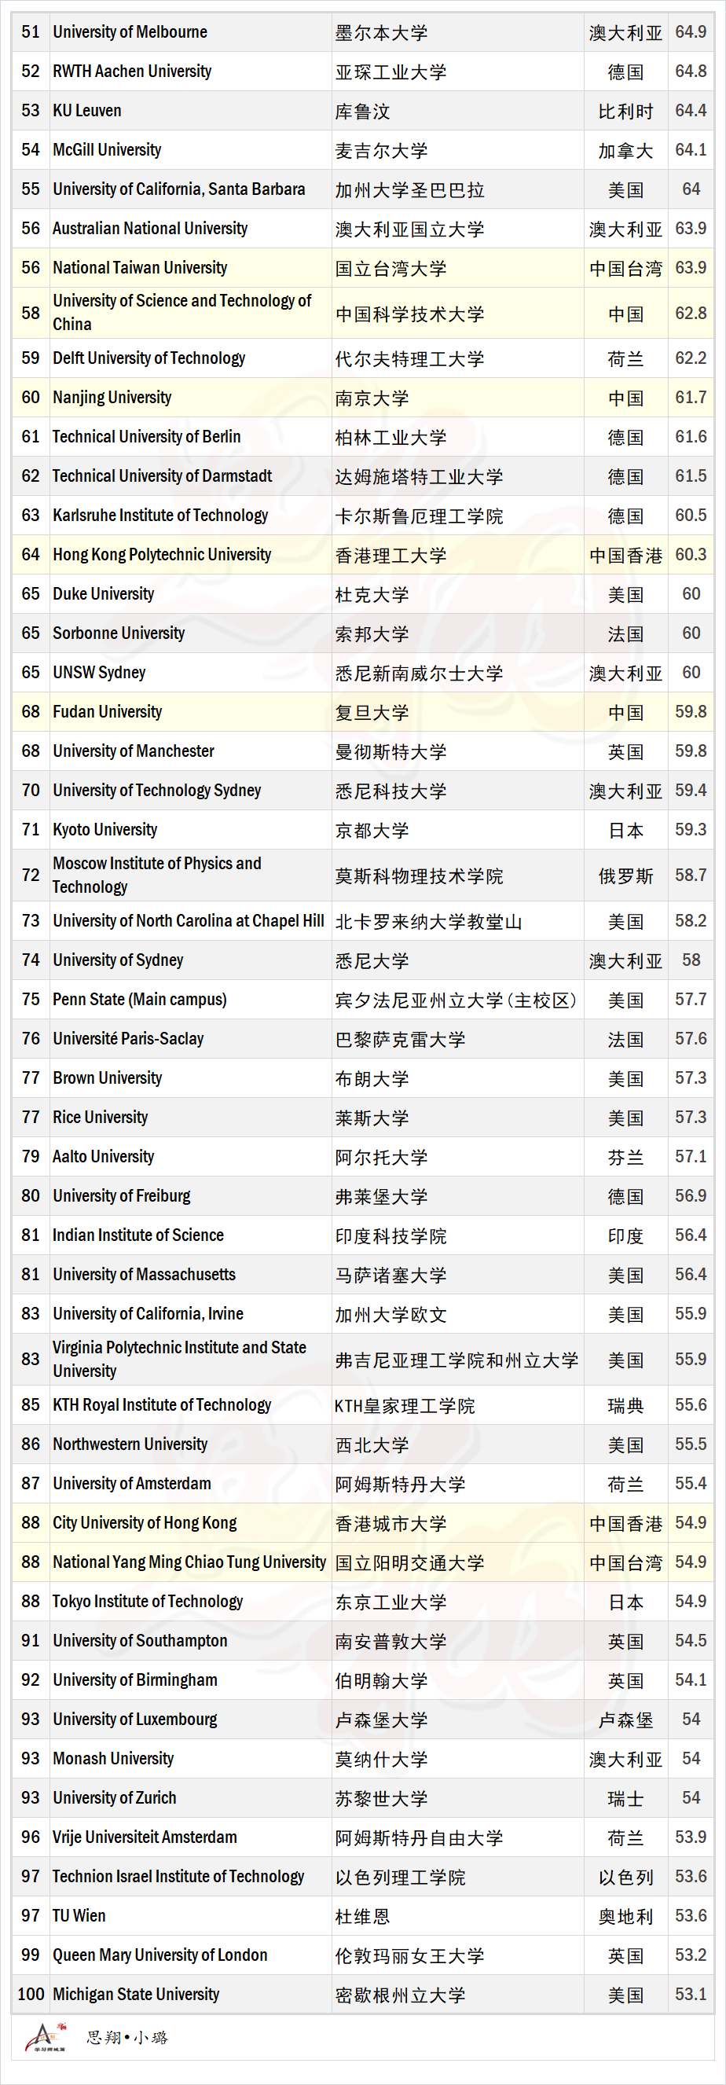Click University of Birmingham
Screen dimensions: 726x2085
135,1680
